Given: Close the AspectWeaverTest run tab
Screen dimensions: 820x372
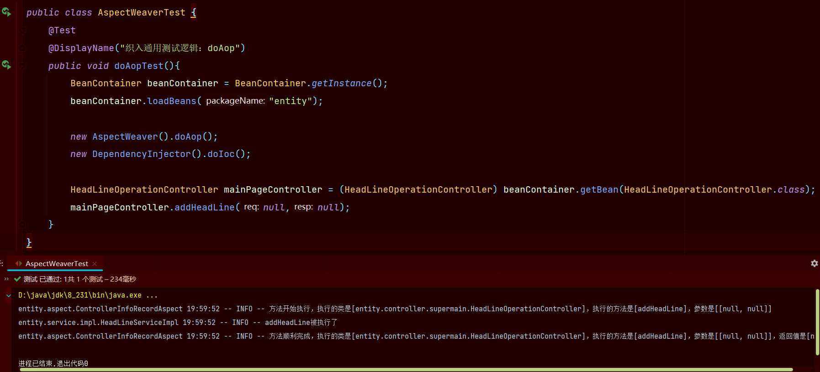Looking at the screenshot, I should [x=95, y=264].
